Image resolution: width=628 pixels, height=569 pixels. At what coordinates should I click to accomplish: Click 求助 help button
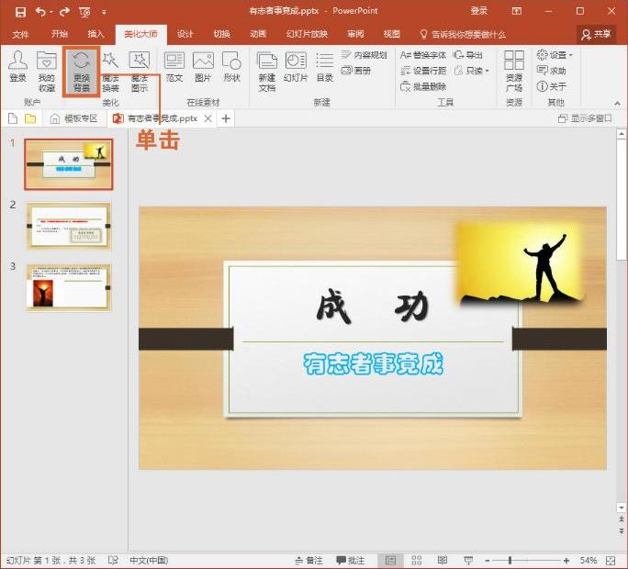[552, 71]
